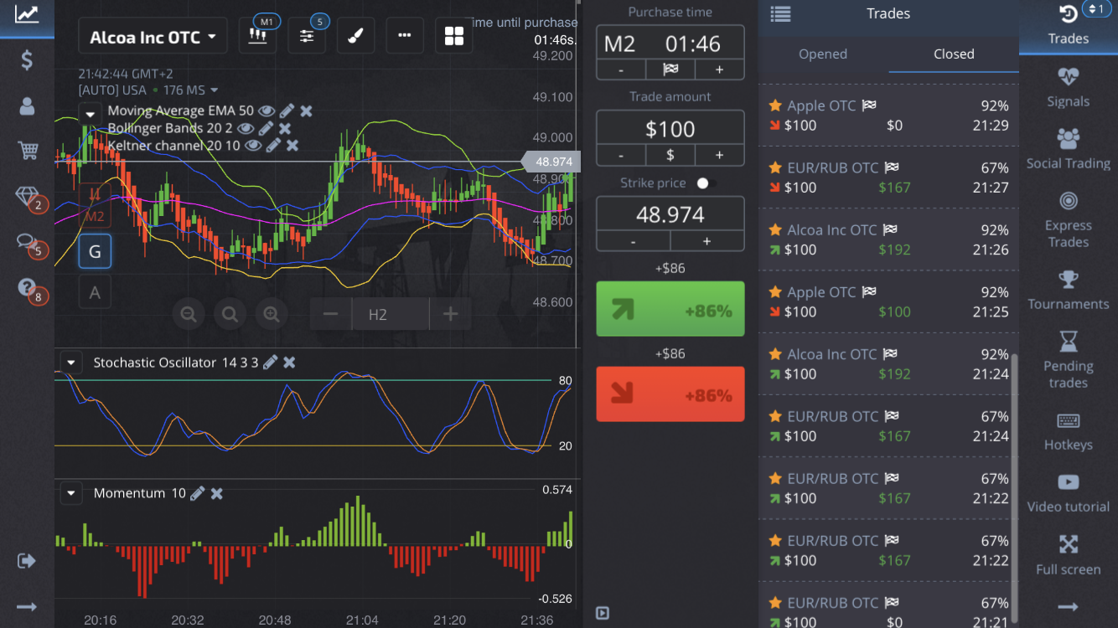Toggle visibility of Bollinger Bands
1118x628 pixels.
pyautogui.click(x=246, y=128)
